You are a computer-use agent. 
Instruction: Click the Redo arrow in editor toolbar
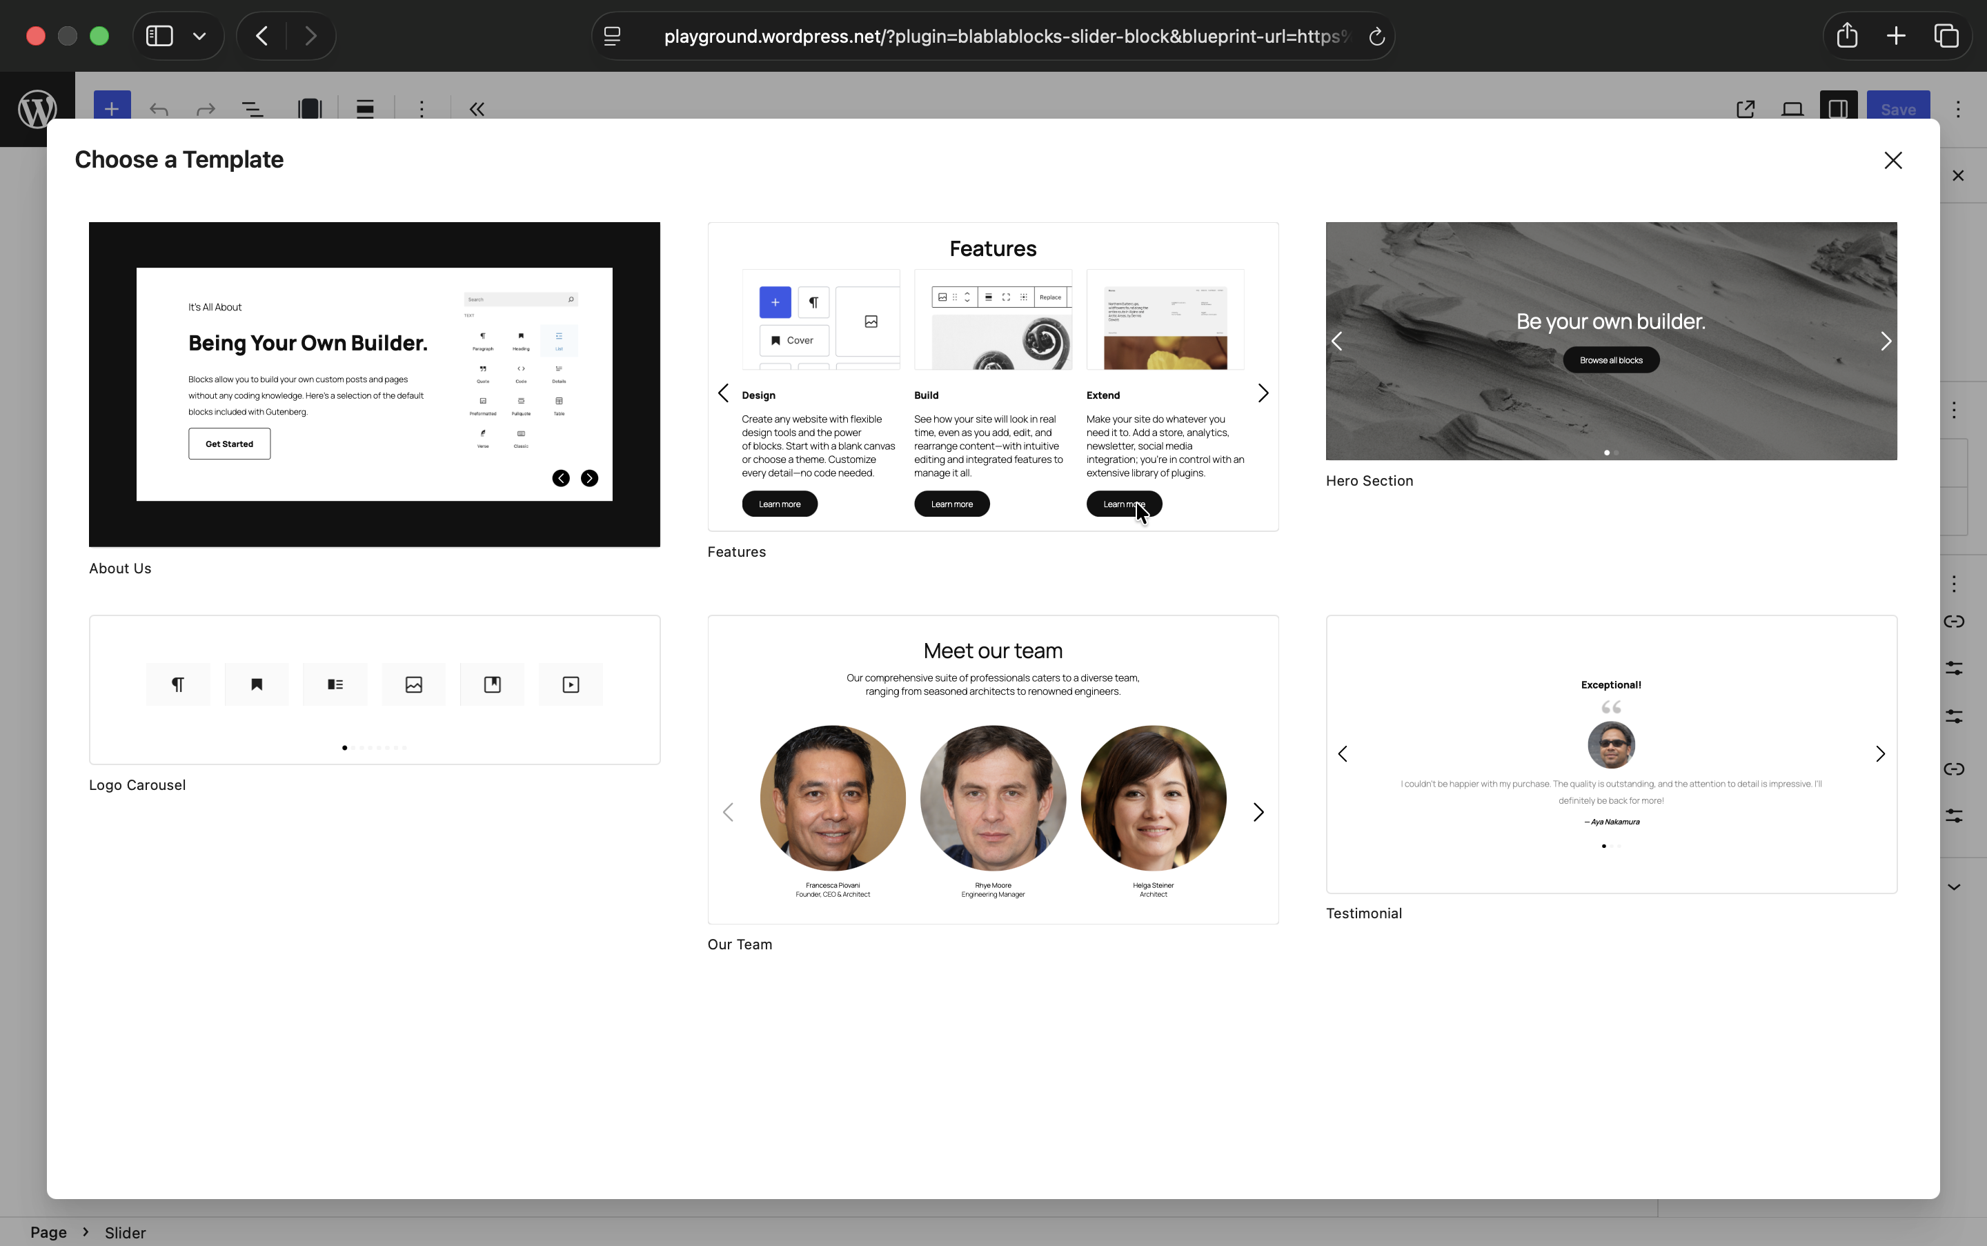coord(206,109)
